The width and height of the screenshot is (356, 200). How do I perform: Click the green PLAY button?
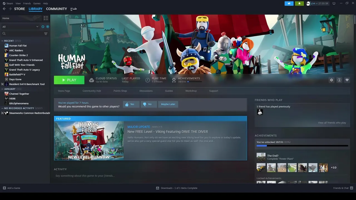[x=69, y=80]
